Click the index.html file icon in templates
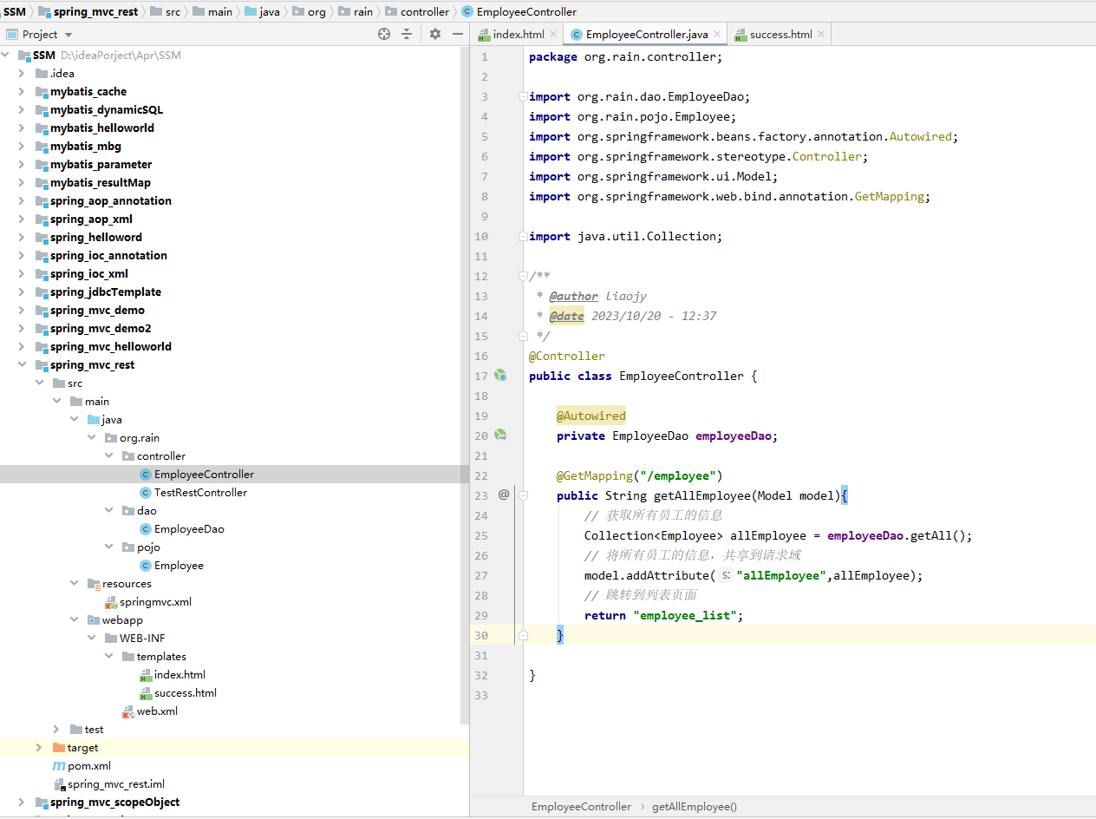Viewport: 1096px width, 819px height. click(146, 675)
